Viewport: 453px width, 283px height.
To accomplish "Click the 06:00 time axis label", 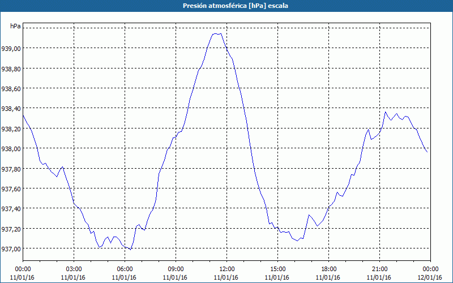I will (x=125, y=269).
